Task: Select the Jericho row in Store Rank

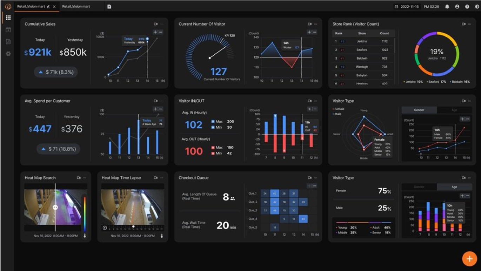Action: 363,41
